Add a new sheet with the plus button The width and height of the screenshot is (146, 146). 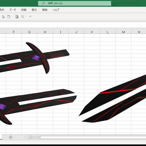tap(11, 137)
